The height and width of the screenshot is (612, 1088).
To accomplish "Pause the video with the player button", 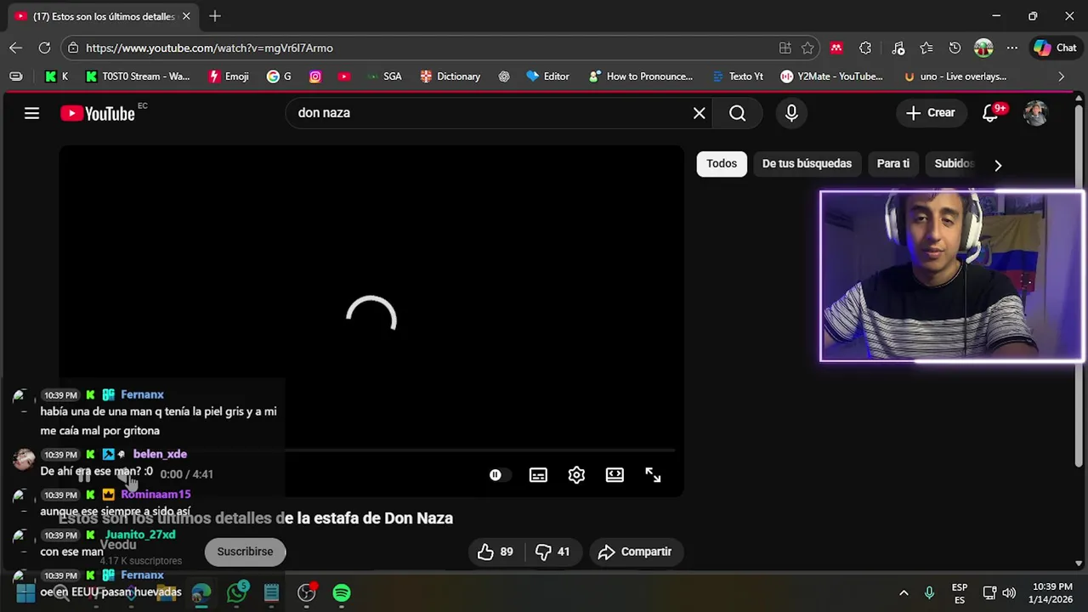I will [x=84, y=475].
